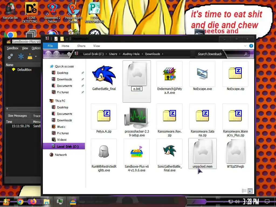Image resolution: width=276 pixels, height=207 pixels.
Task: Open the File ribbon tab
Action: click(50, 46)
